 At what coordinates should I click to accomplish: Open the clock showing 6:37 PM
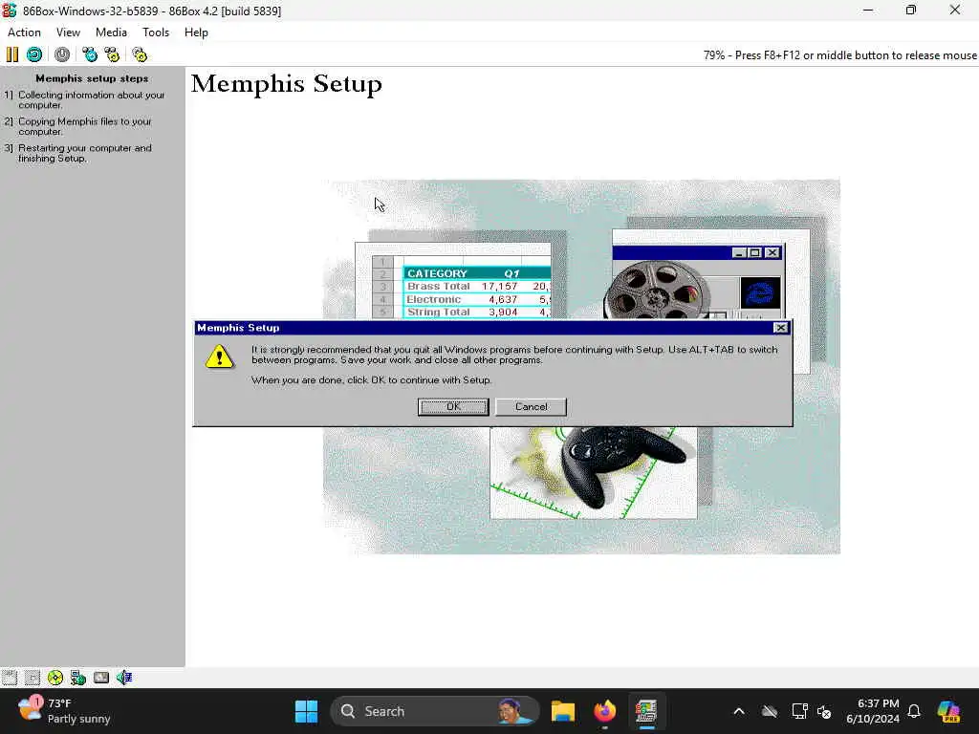click(x=873, y=711)
